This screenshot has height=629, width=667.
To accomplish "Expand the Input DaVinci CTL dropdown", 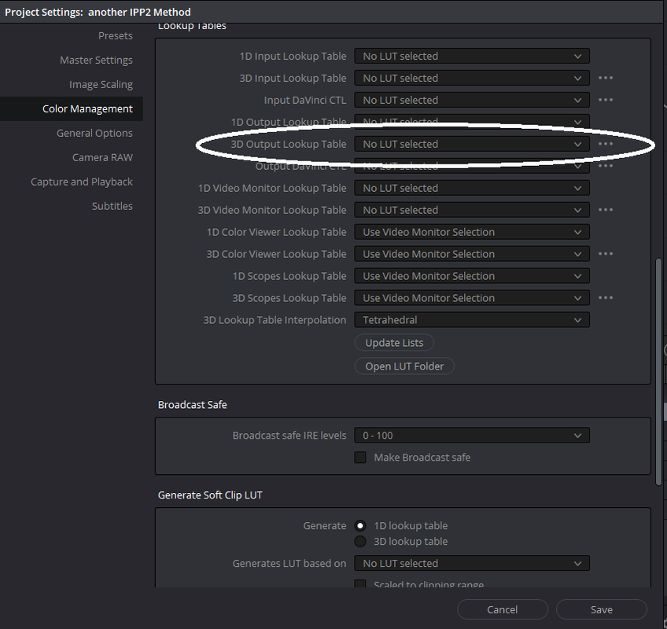I will point(472,100).
